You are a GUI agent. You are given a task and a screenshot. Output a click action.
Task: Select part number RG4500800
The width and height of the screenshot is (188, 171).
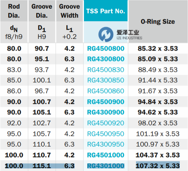pyautogui.click(x=106, y=48)
